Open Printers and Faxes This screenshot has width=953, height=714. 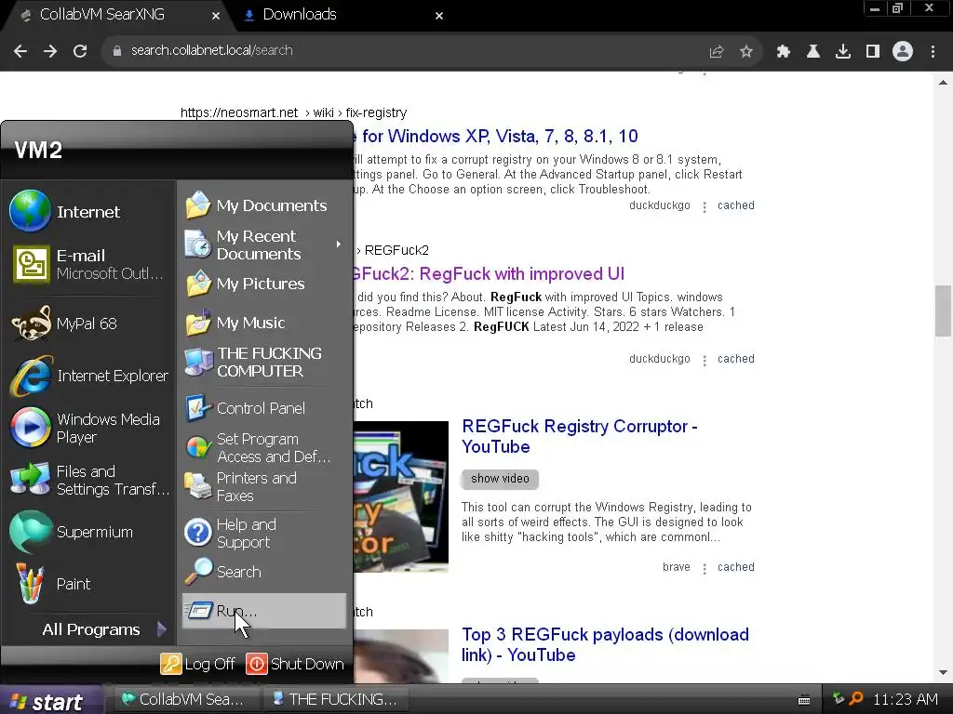[x=263, y=486]
